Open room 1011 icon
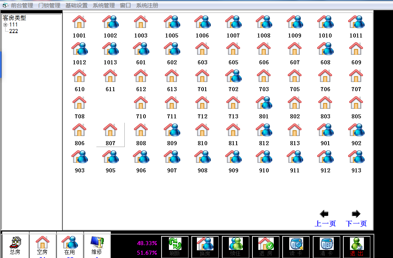This screenshot has width=393, height=258. point(356,22)
